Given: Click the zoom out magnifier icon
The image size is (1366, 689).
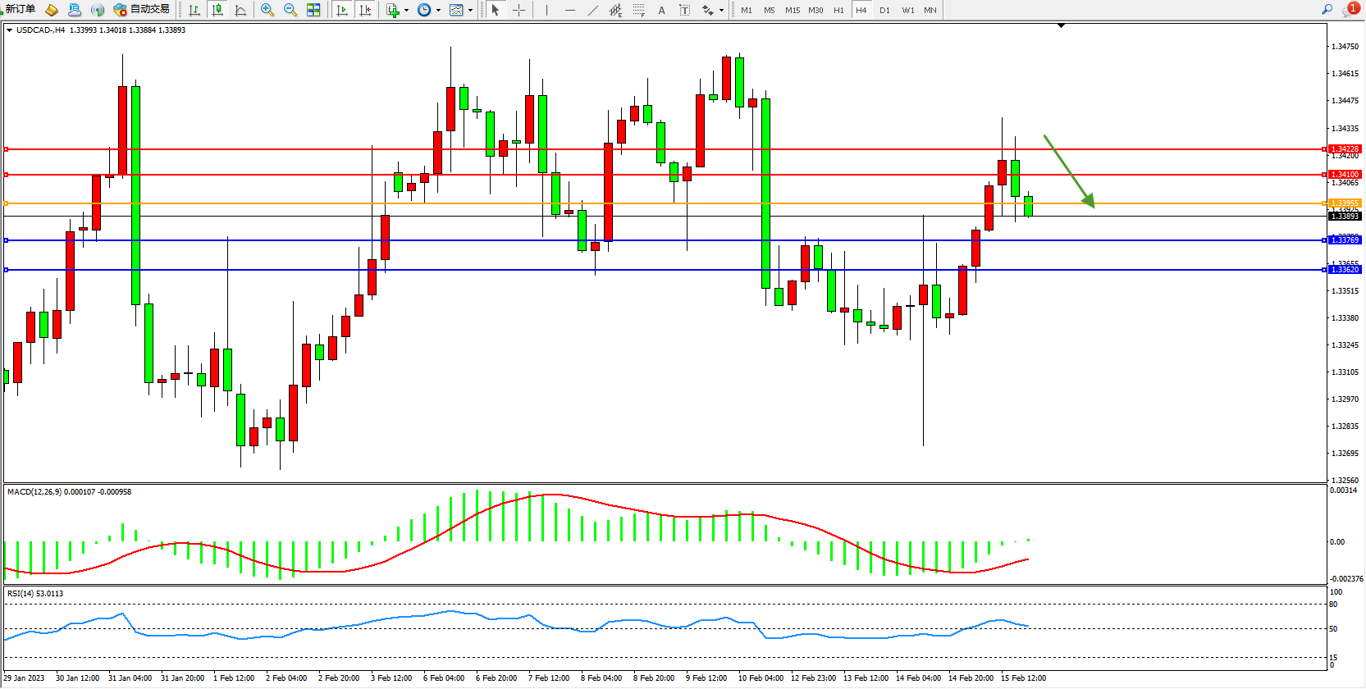Looking at the screenshot, I should (x=290, y=10).
